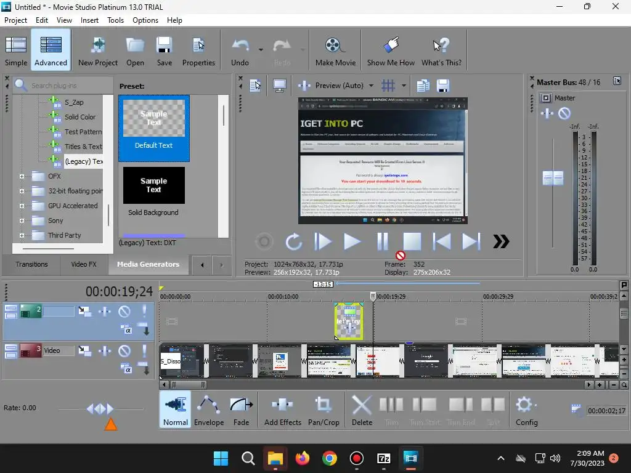This screenshot has width=631, height=473.
Task: Adjust Master volume fader
Action: [x=553, y=178]
